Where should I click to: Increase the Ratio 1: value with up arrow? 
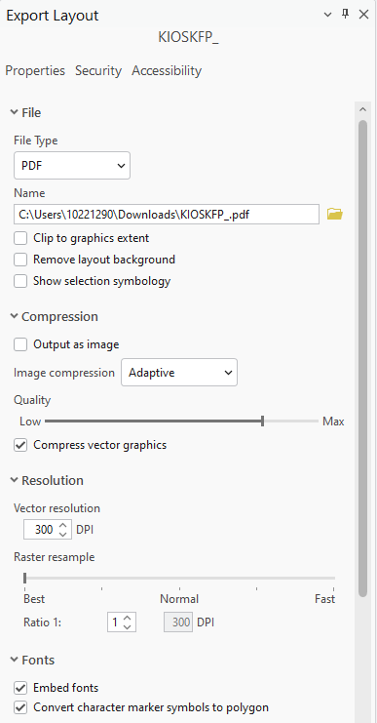128,618
